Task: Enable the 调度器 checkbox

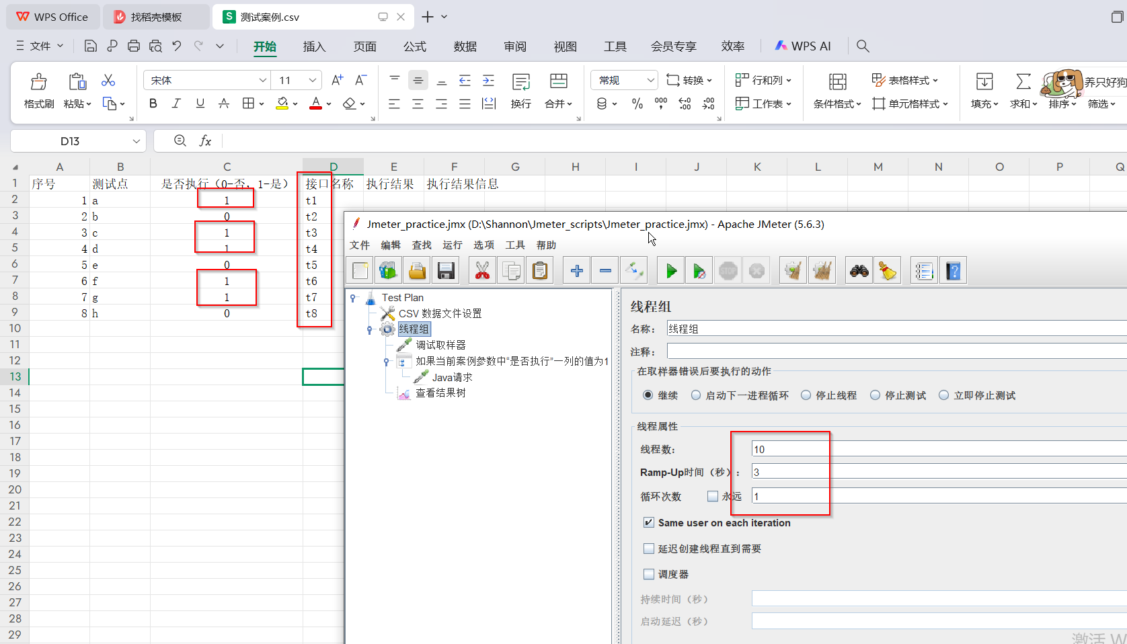Action: pos(649,574)
